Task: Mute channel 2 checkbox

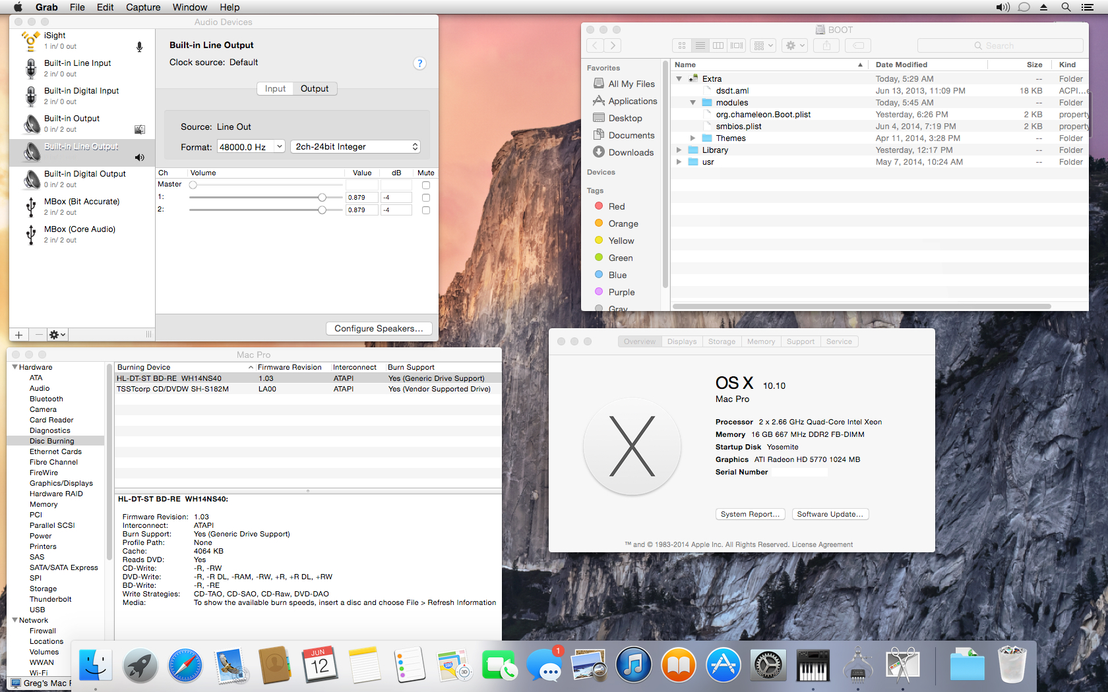Action: 426,210
